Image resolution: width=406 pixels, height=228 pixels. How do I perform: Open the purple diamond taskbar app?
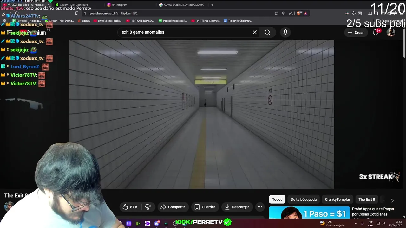(147, 224)
